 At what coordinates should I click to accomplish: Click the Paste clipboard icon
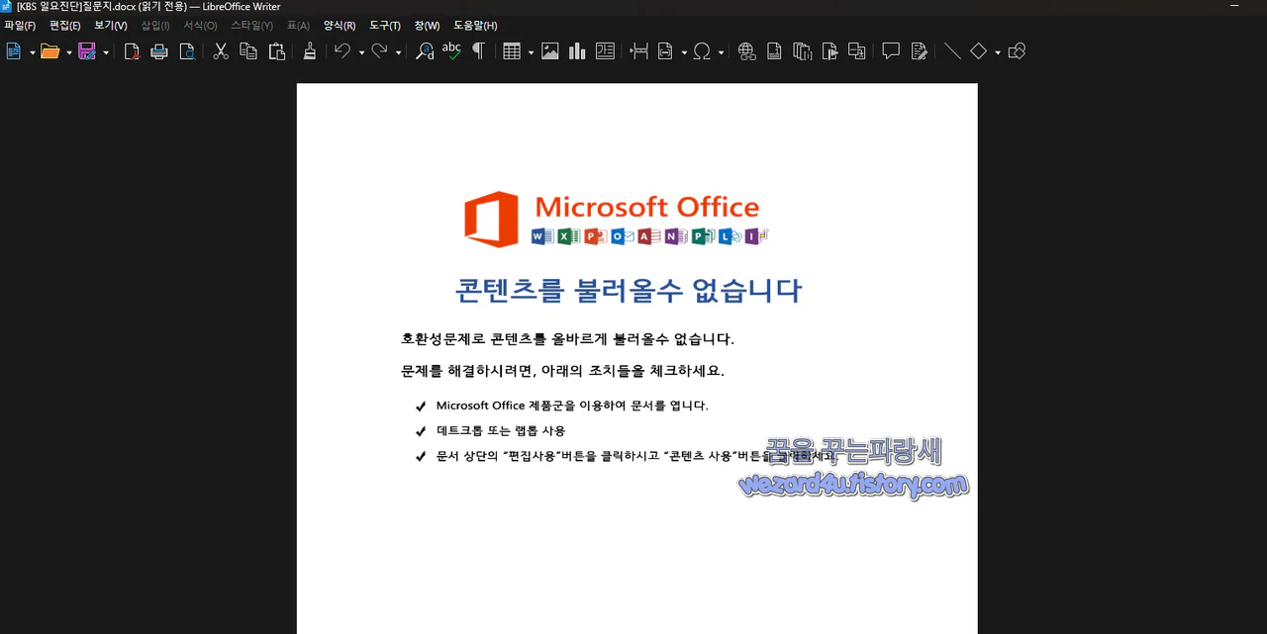[x=277, y=51]
